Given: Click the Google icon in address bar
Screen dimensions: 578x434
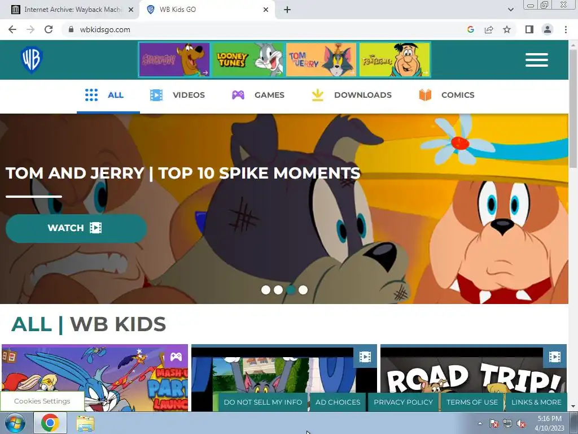Looking at the screenshot, I should point(470,29).
